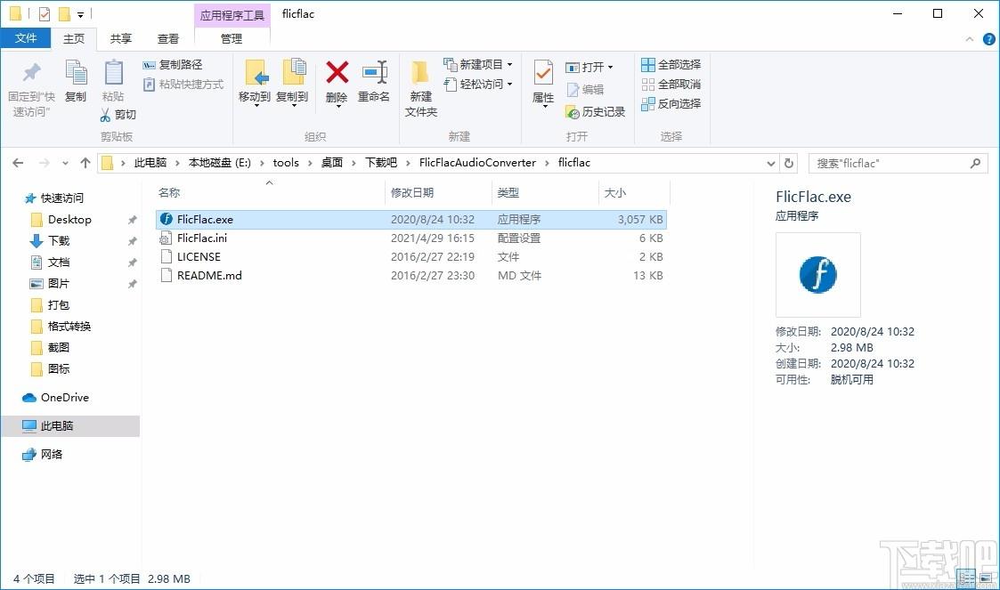Click 属性 (Properties) icon

[543, 73]
